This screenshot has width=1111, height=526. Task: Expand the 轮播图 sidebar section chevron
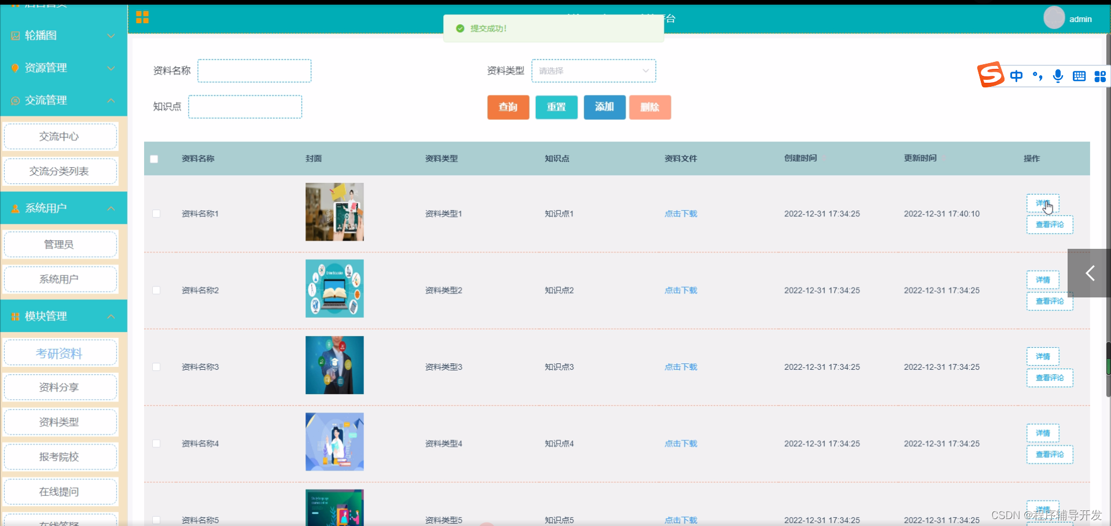[x=111, y=36]
